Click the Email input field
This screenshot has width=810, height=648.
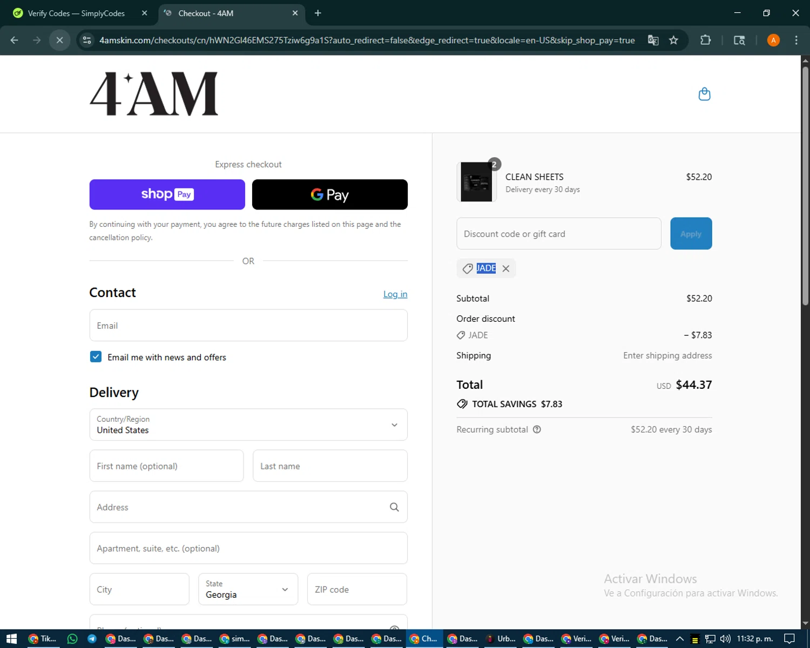click(x=248, y=325)
